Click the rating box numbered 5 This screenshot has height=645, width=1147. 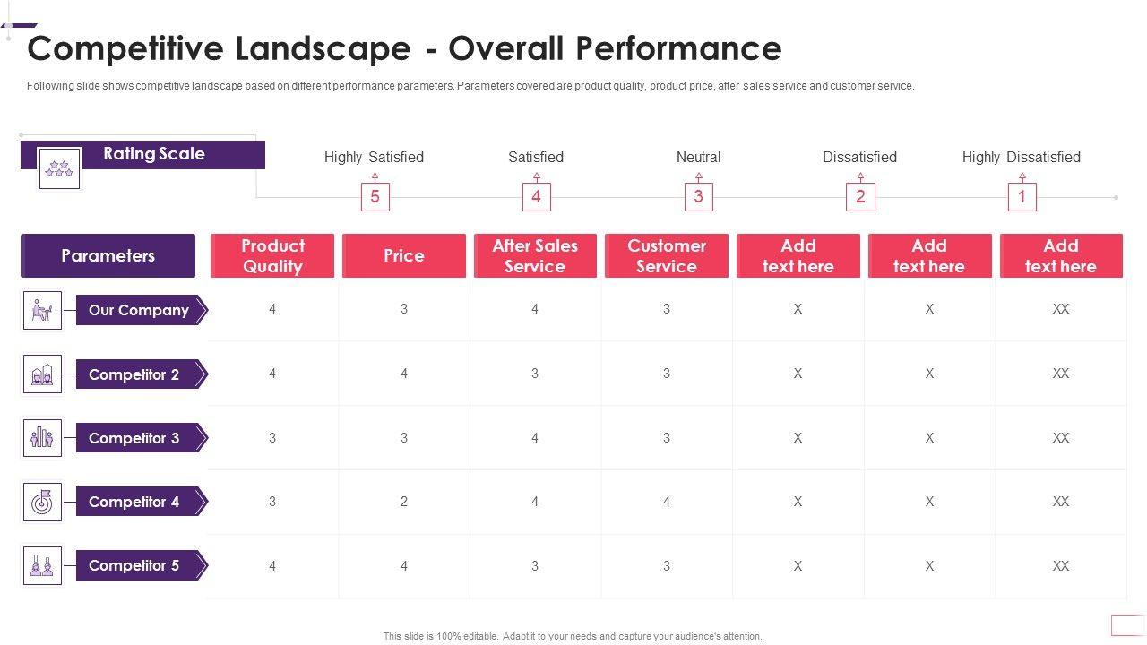tap(375, 197)
